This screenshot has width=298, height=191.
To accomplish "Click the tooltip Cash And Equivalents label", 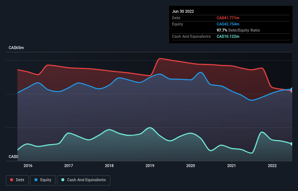I will 191,36.
